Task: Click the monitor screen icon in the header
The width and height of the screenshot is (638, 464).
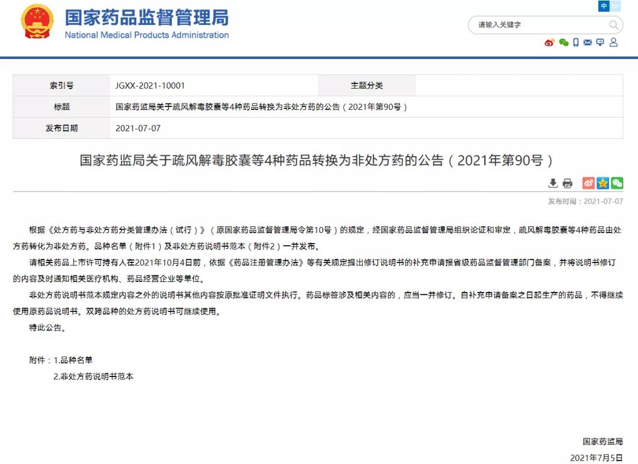Action: point(600,43)
